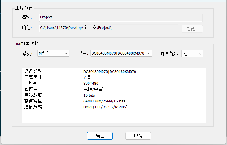Open the 屏幕旋转 rotation dropdown
This screenshot has width=227, height=145.
click(192, 54)
